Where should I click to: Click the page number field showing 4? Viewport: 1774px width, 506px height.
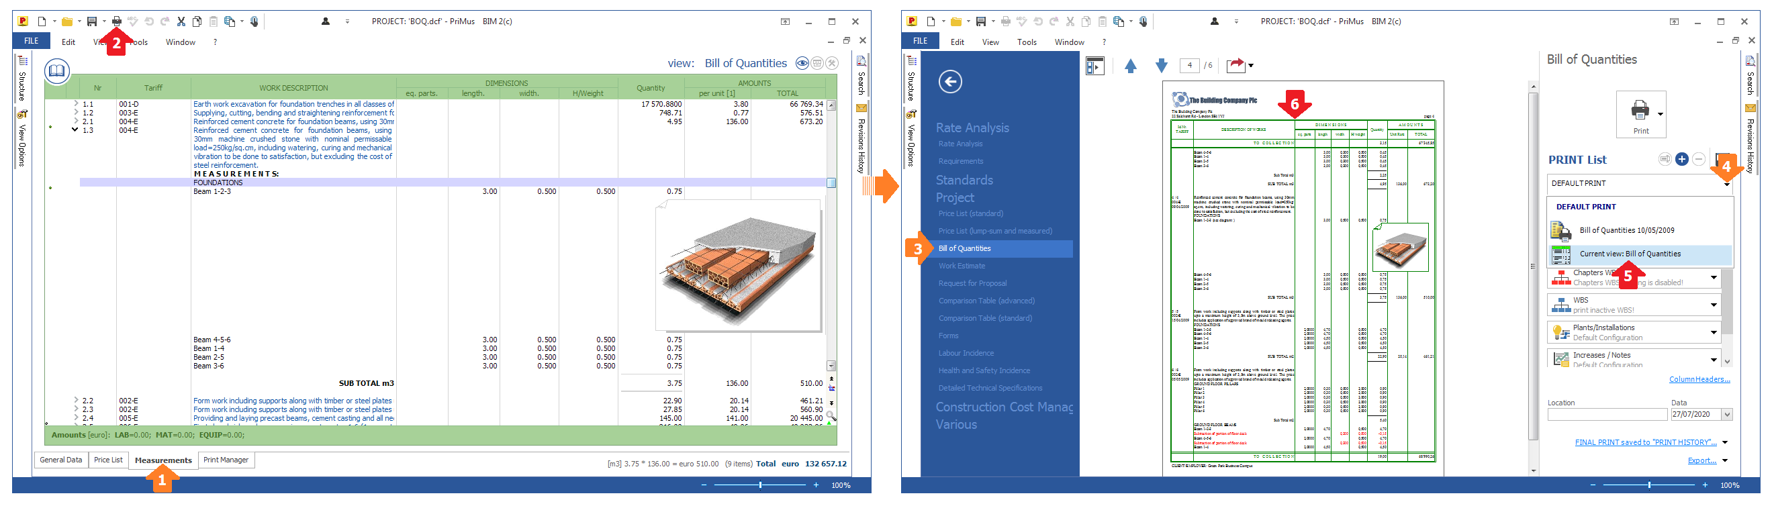click(1189, 66)
